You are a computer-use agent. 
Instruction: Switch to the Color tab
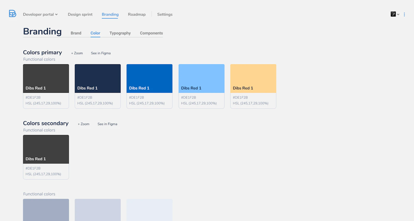pos(95,33)
